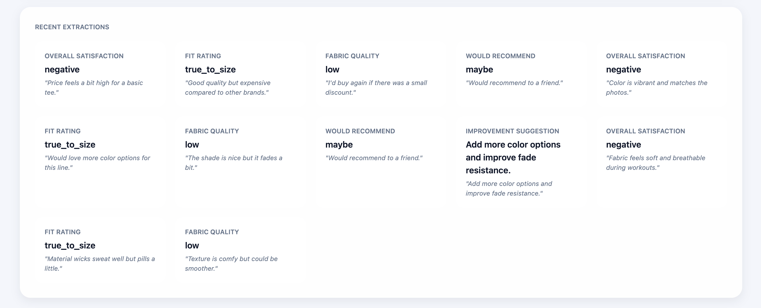This screenshot has width=761, height=308.
Task: Click the Recent Extractions section heading
Action: click(x=72, y=27)
